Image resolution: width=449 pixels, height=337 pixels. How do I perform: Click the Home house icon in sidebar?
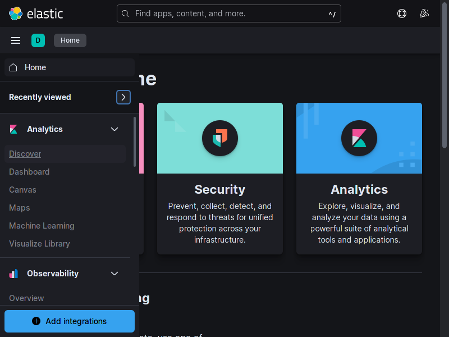point(13,67)
